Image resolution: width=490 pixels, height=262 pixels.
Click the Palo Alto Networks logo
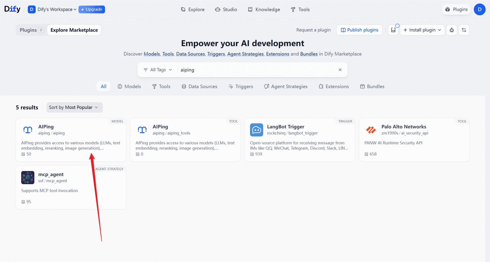371,130
